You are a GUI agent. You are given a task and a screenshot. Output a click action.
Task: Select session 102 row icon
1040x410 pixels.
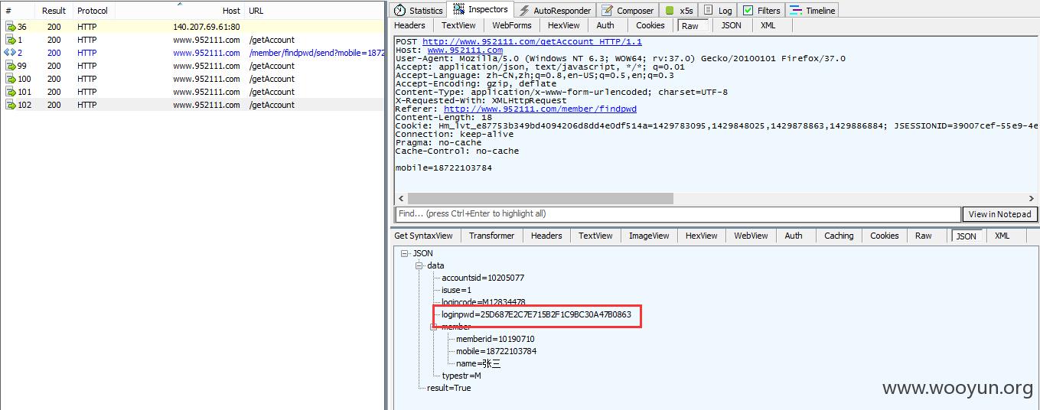[11, 105]
